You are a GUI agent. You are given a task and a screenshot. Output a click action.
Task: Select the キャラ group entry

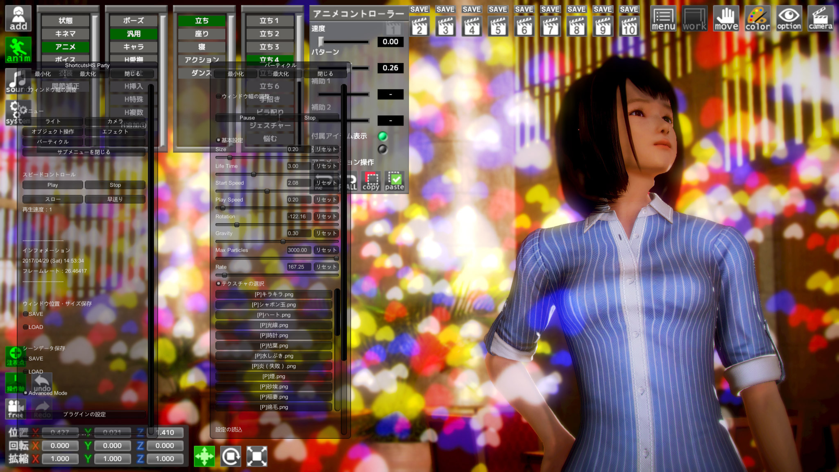(134, 47)
